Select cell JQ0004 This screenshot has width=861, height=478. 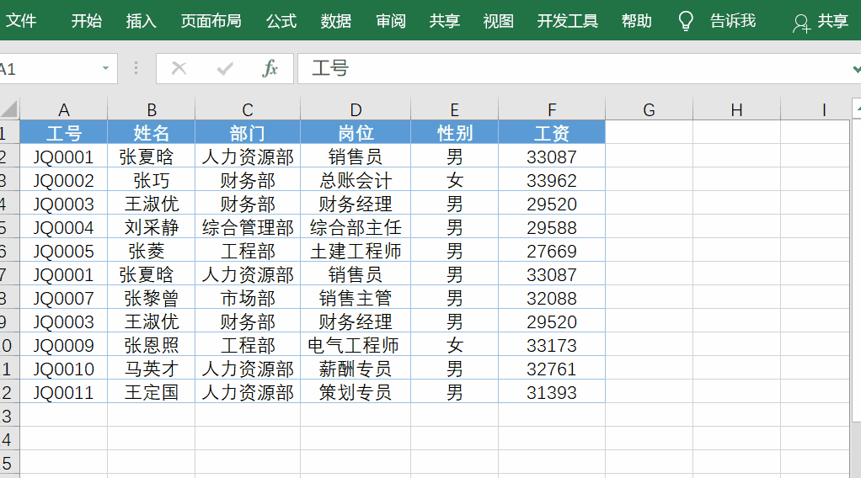click(x=64, y=227)
